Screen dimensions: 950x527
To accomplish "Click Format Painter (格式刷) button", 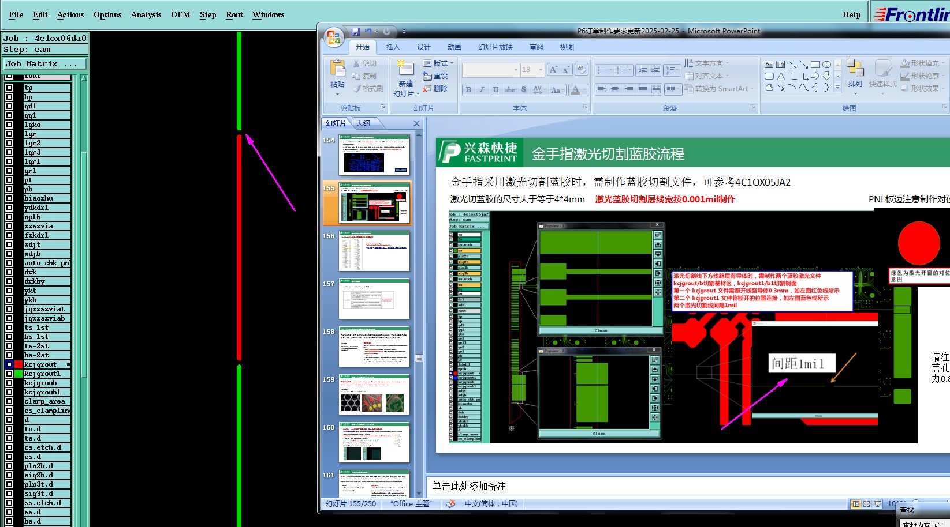I will point(368,88).
